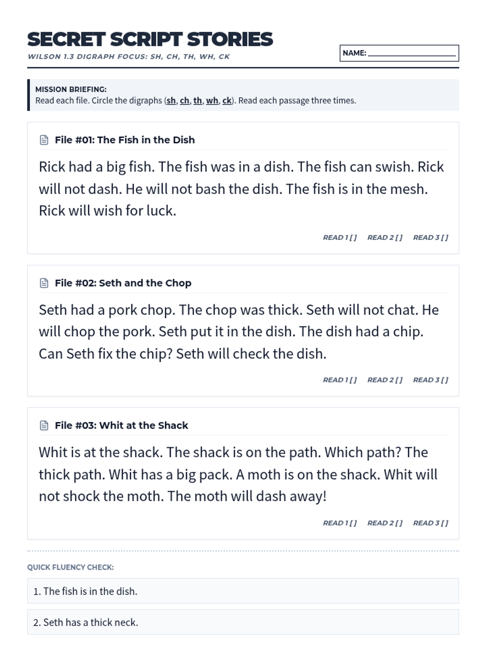Check READ 3 box under Fish in the Dish
This screenshot has width=486, height=648.
coord(431,238)
